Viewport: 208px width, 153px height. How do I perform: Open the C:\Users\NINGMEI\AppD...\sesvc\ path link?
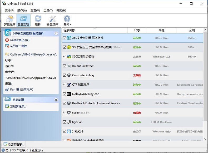pos(33,55)
